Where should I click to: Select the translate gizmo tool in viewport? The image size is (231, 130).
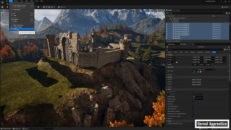coord(128,10)
